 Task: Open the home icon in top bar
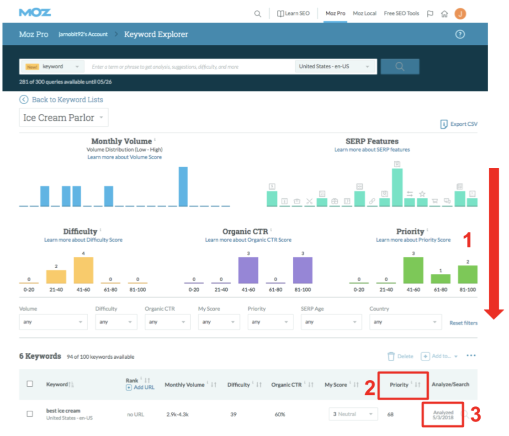pos(444,14)
